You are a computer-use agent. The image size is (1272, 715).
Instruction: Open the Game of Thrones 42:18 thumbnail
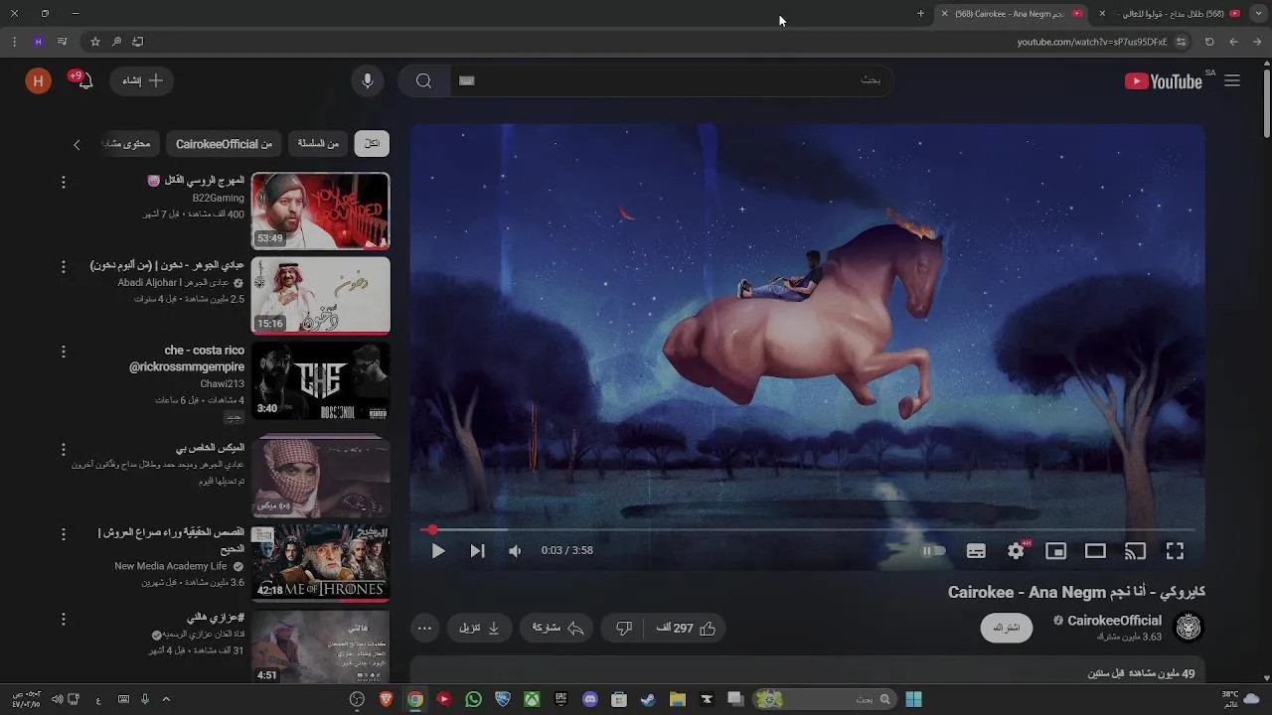click(x=320, y=562)
